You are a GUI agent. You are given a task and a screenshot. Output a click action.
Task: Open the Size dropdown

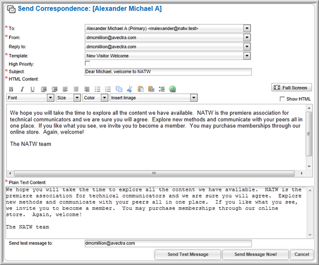tap(77, 98)
